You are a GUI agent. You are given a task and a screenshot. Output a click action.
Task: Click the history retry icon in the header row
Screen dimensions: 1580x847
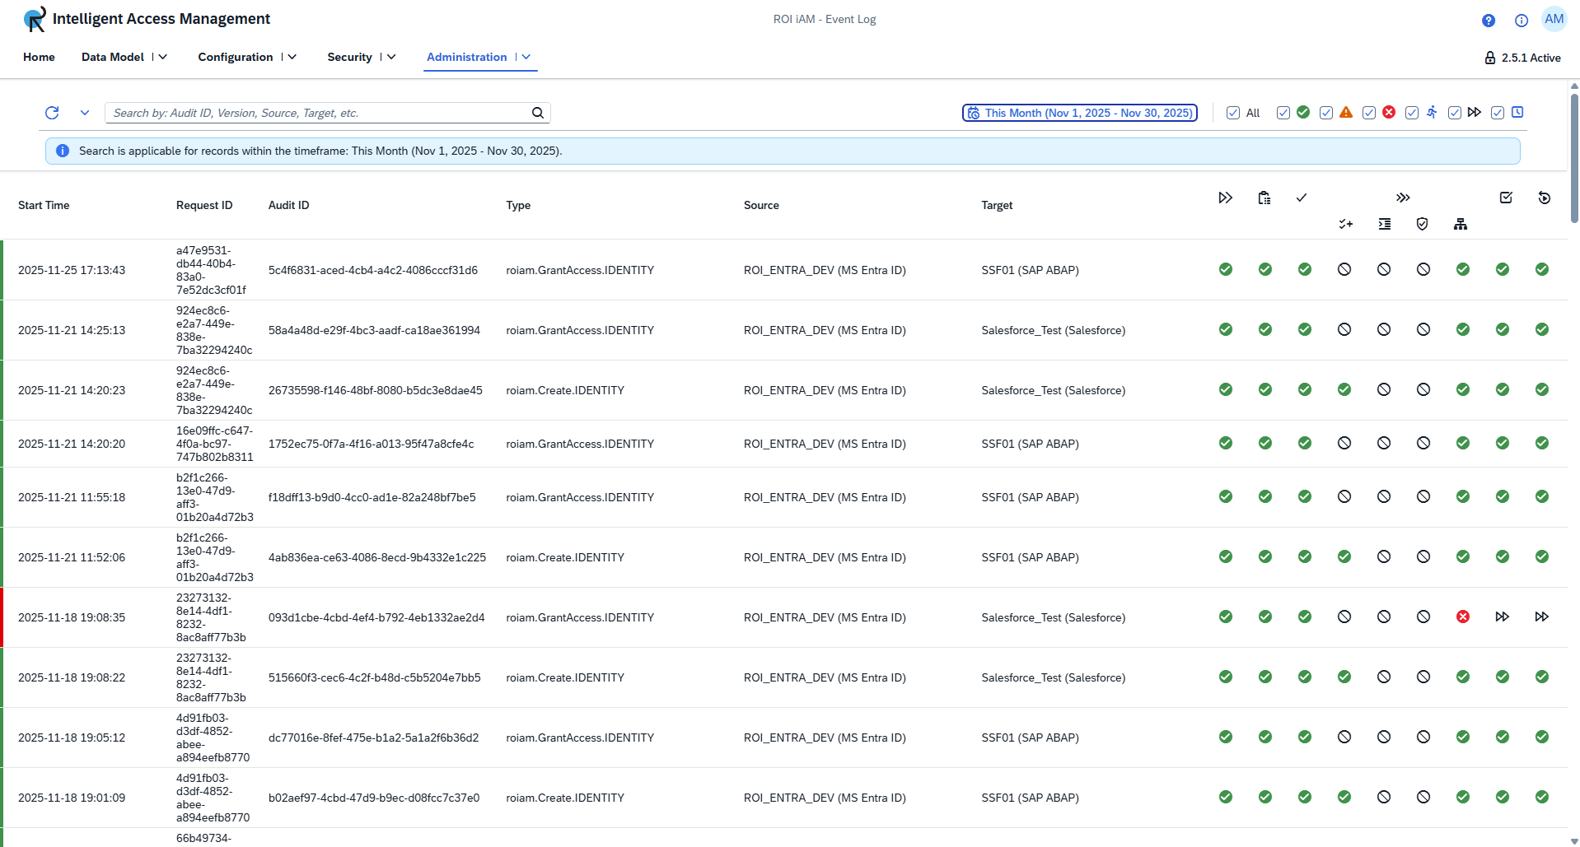point(1545,198)
